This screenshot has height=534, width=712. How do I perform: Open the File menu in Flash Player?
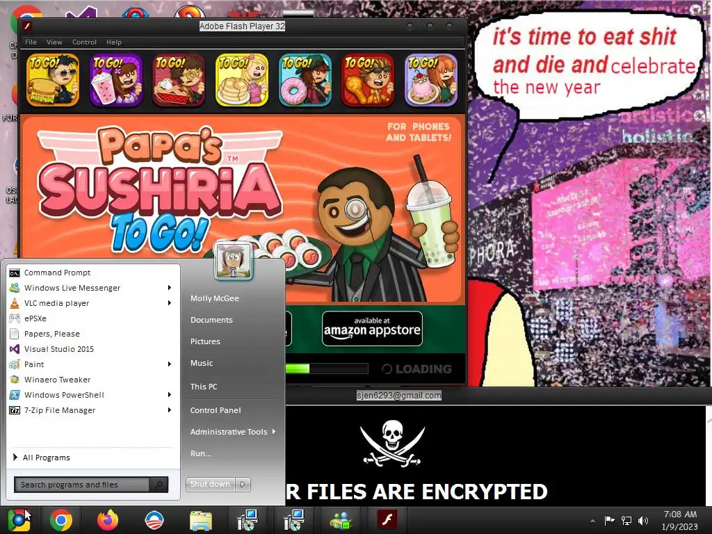click(x=31, y=42)
